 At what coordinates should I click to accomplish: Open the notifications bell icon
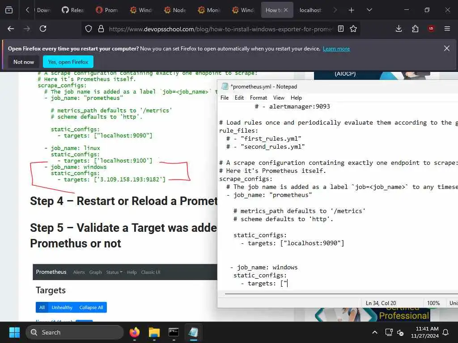coord(446,332)
